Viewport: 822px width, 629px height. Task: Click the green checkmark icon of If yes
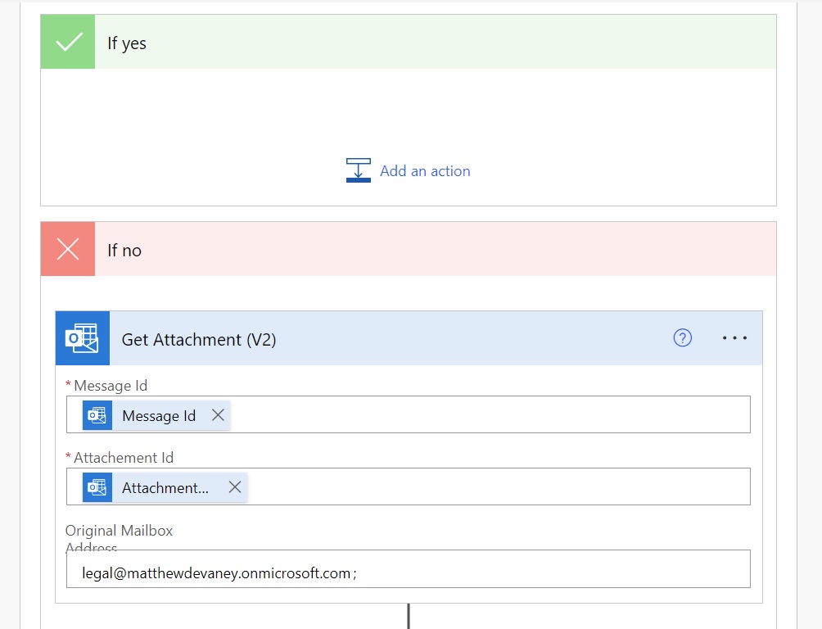tap(68, 42)
